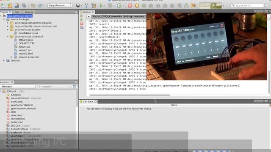Select RaspiGPIOControllerFX project node
Screen dimensions: 271x152
[19, 16]
